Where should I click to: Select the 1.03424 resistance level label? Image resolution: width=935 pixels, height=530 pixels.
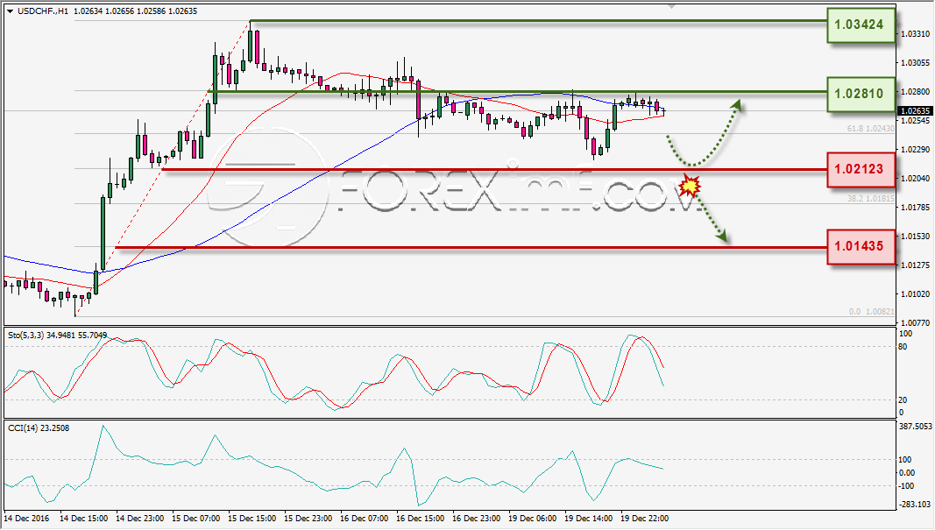click(x=861, y=25)
